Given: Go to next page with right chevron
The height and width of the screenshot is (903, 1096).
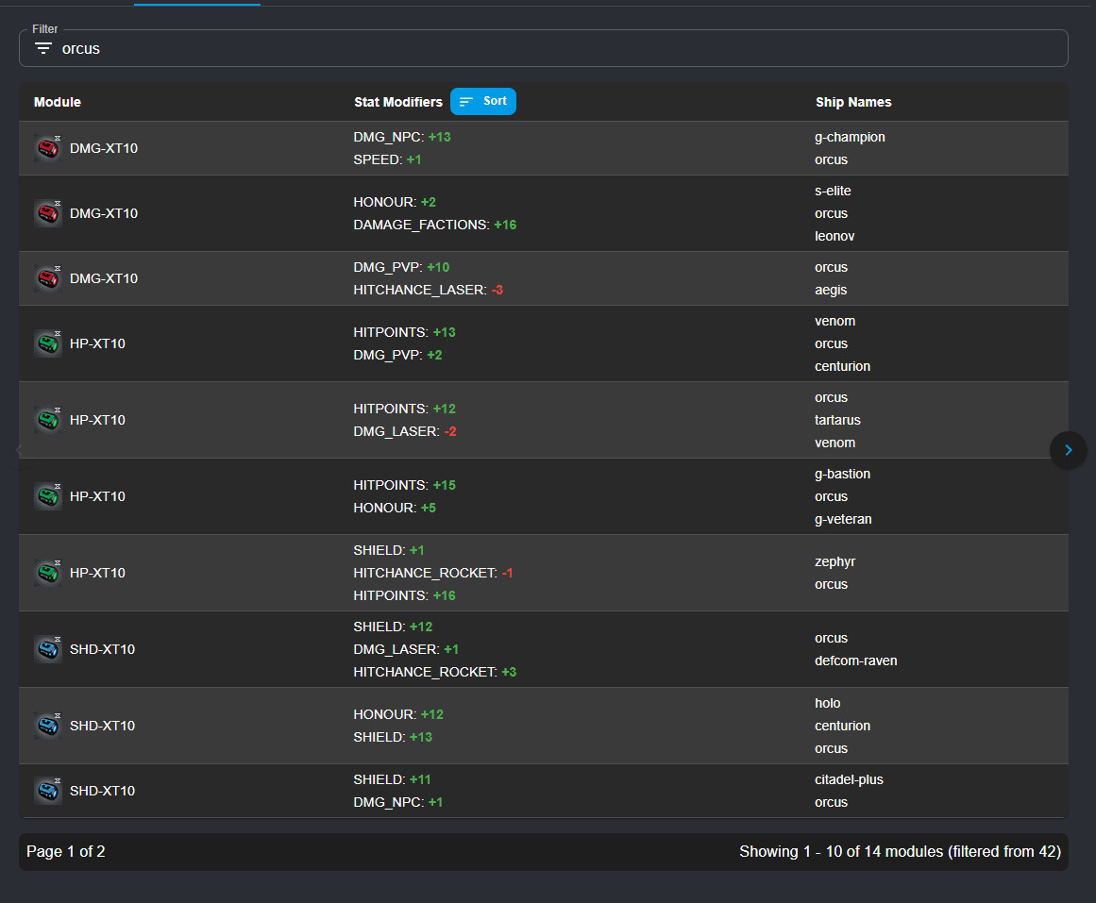Looking at the screenshot, I should click(1068, 450).
